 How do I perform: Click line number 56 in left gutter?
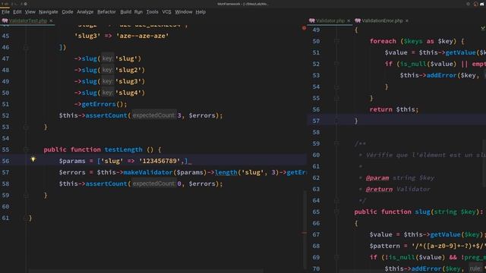[5, 161]
